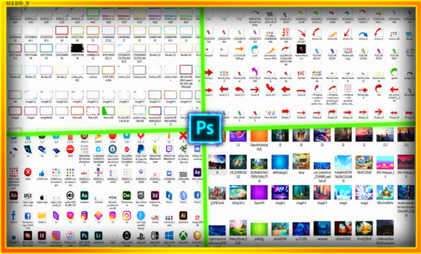Select the small Photoshop Ps file icon
This screenshot has height=254, width=421.
[x=84, y=236]
